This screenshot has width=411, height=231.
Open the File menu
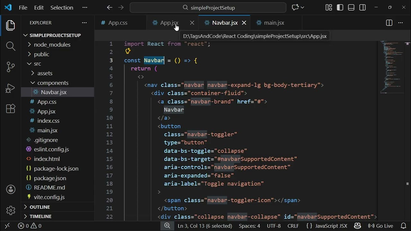[23, 7]
